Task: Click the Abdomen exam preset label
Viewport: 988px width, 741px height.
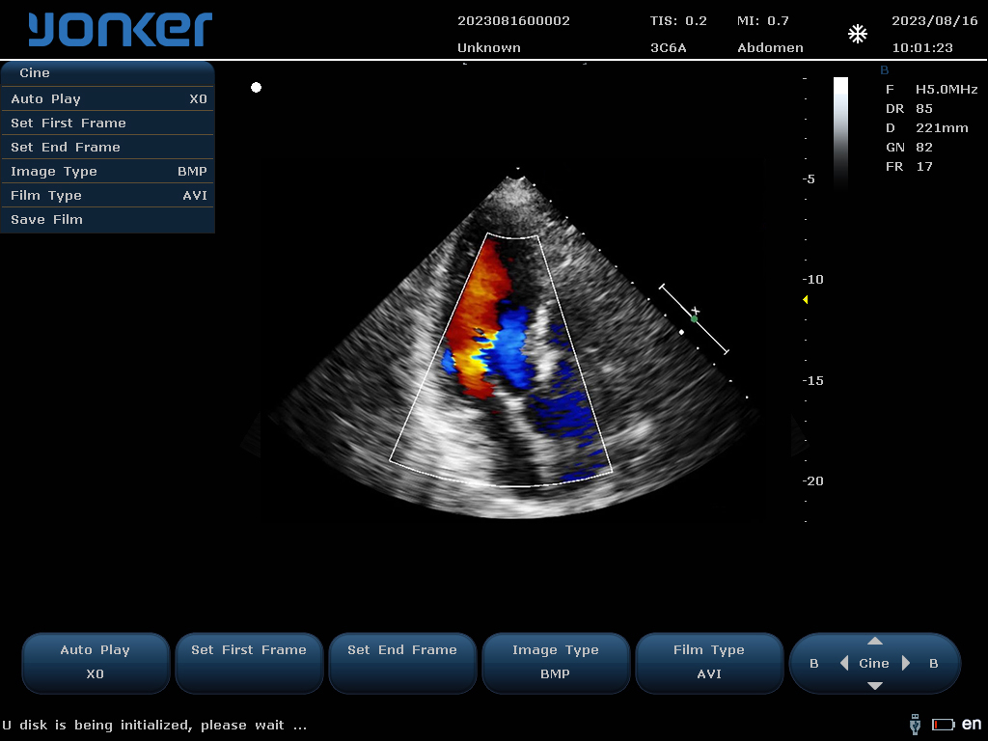Action: (x=770, y=47)
